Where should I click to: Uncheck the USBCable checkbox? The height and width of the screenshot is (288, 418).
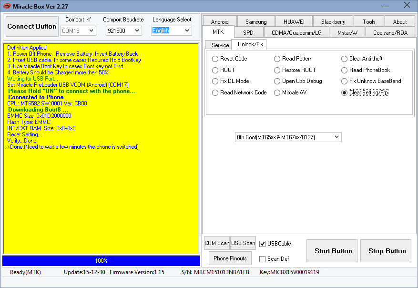[262, 244]
